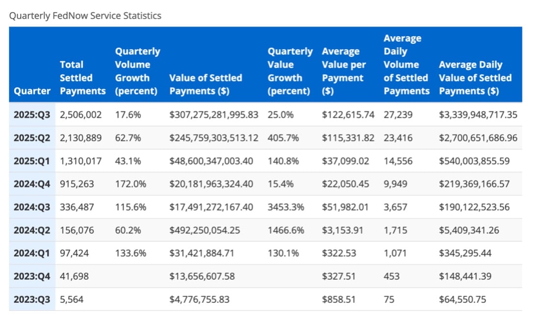Viewport: 535px width, 322px height.
Task: Click the $48,600,347,003.40 settled value cell
Action: point(211,161)
